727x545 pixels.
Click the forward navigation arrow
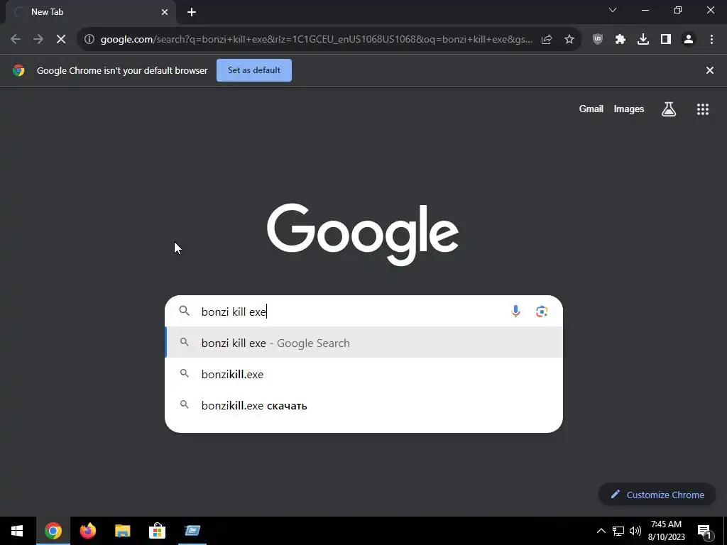[38, 40]
